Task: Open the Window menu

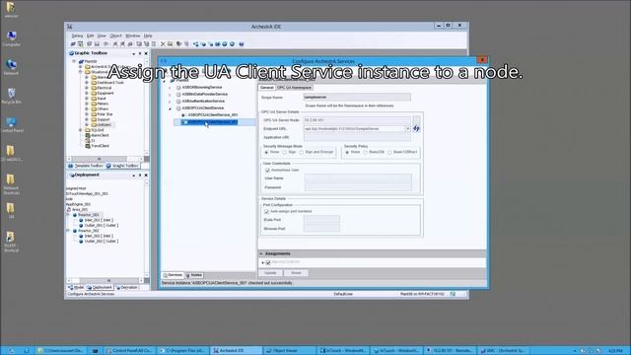Action: 132,35
